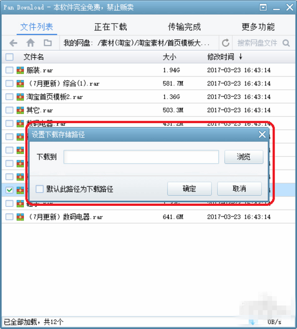This screenshot has width=297, height=329.
Task: Go to home directory via house icon
Action: pyautogui.click(x=30, y=43)
